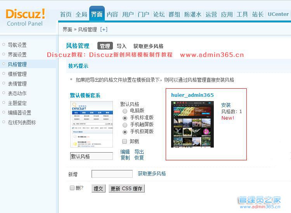Open the 首页 top navigation tab
The height and width of the screenshot is (213, 291).
tap(66, 14)
